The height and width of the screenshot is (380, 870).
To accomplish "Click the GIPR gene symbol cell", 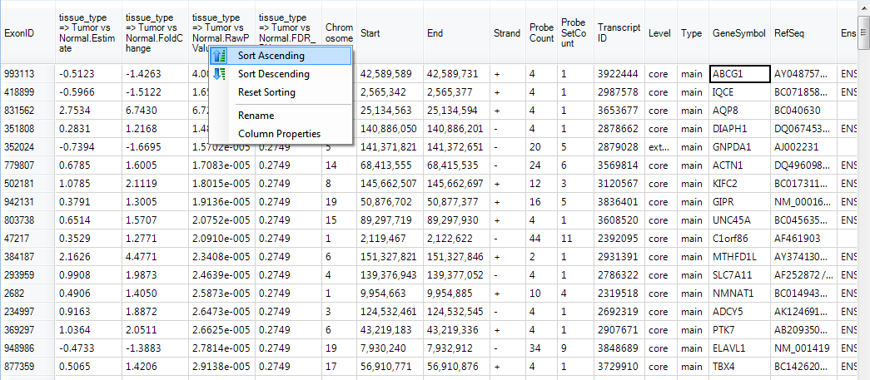I will tap(739, 201).
